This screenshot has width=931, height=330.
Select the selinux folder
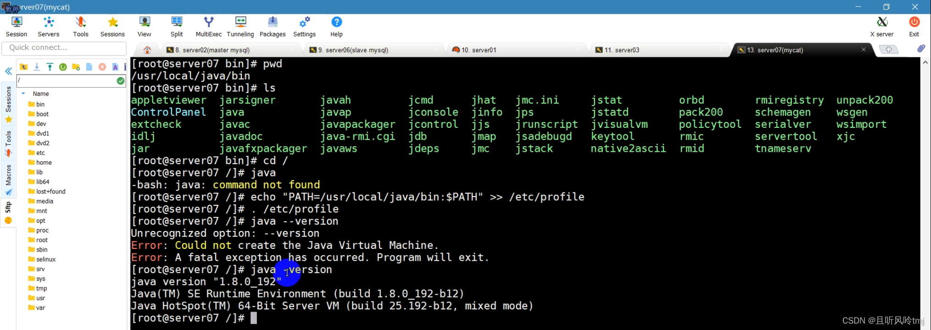click(x=42, y=259)
